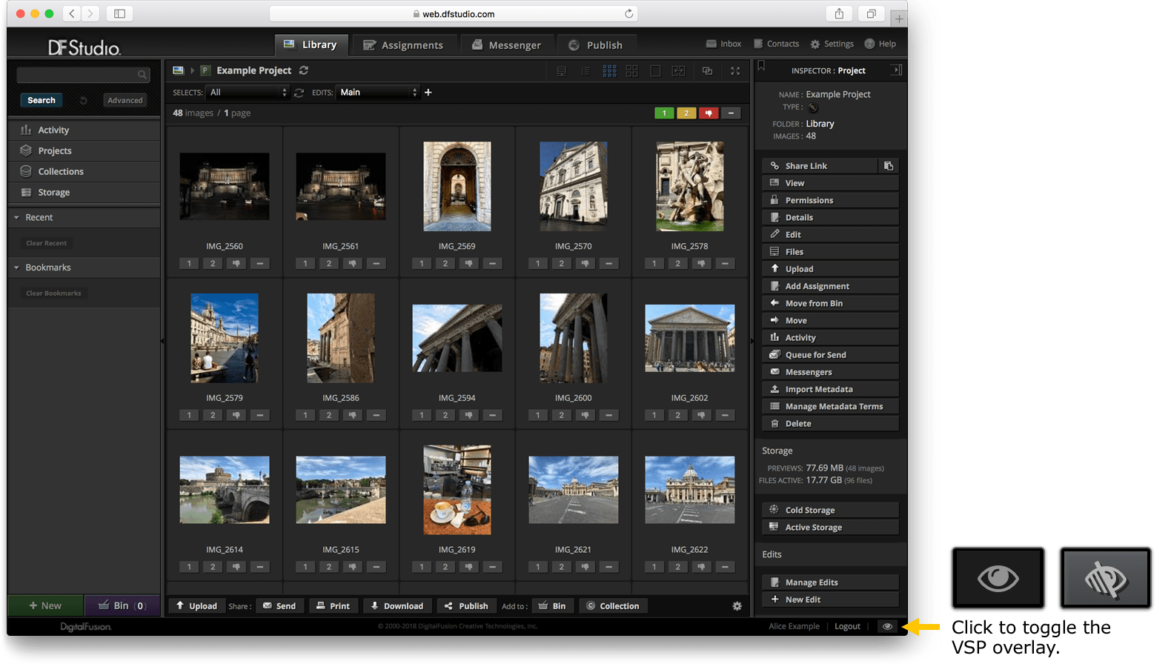The width and height of the screenshot is (1171, 664).
Task: Open the Bin
Action: point(122,605)
